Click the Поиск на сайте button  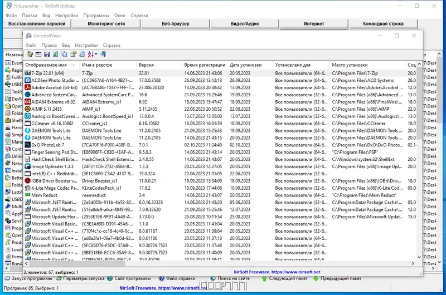(x=230, y=278)
